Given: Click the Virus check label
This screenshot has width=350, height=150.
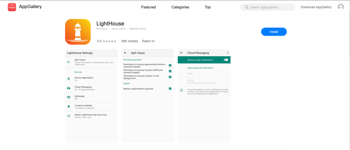Looking at the screenshot, I should tap(119, 29).
